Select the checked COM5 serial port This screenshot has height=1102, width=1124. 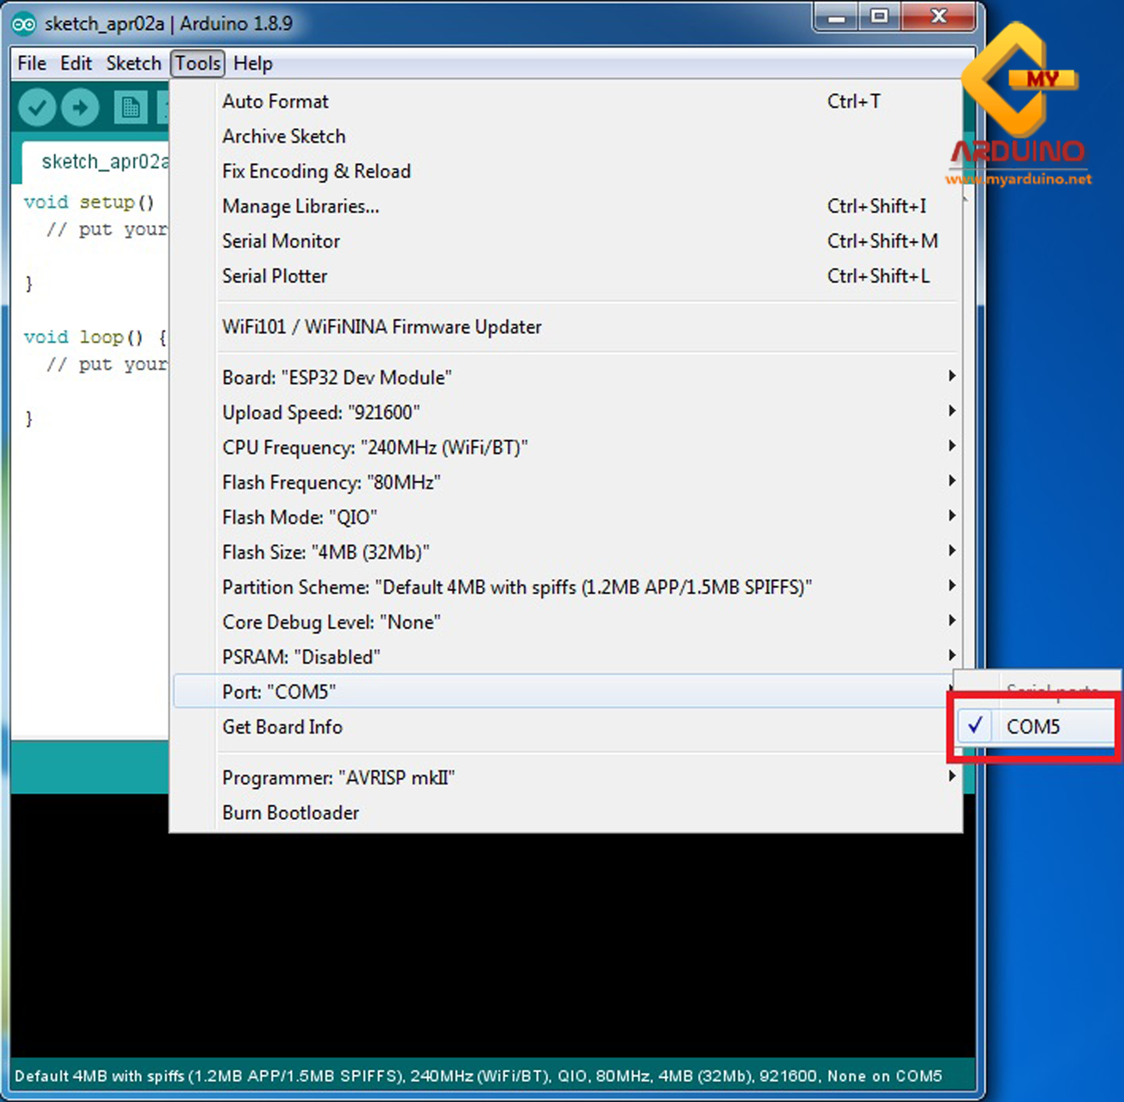tap(1033, 727)
